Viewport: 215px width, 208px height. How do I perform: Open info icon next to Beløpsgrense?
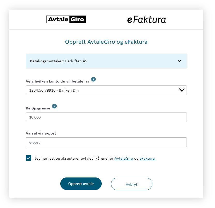[x=54, y=106]
